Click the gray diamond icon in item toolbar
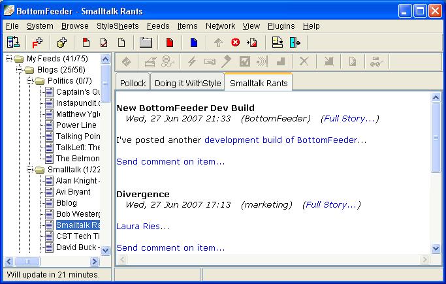 [x=127, y=61]
